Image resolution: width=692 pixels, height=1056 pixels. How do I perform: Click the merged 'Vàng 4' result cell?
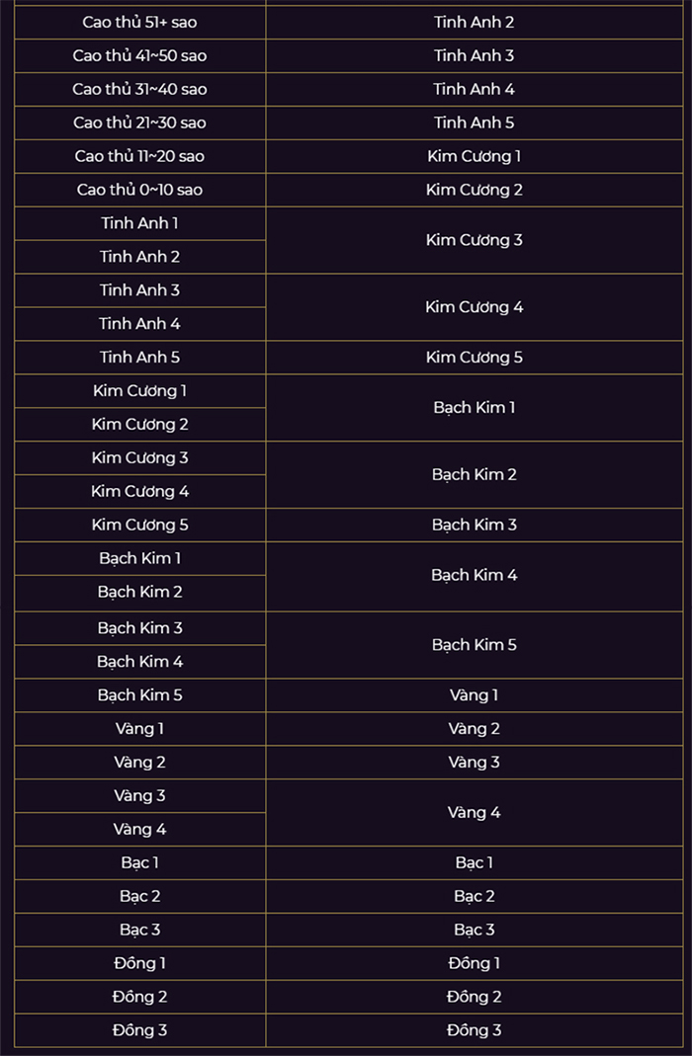(475, 813)
